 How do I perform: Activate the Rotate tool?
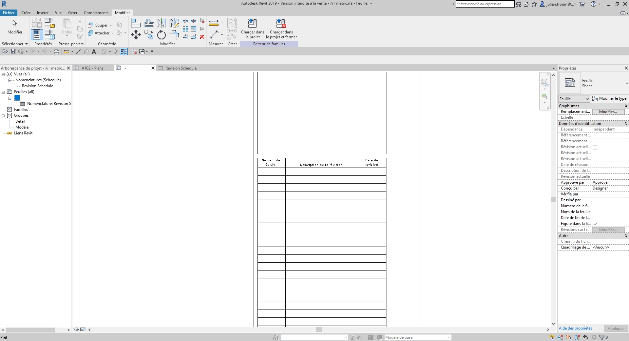click(161, 35)
